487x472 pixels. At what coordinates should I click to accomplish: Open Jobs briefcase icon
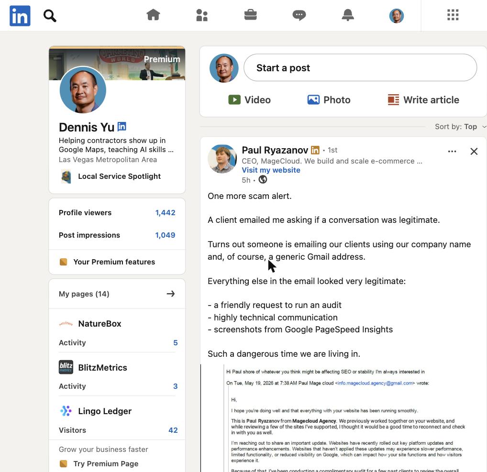250,15
